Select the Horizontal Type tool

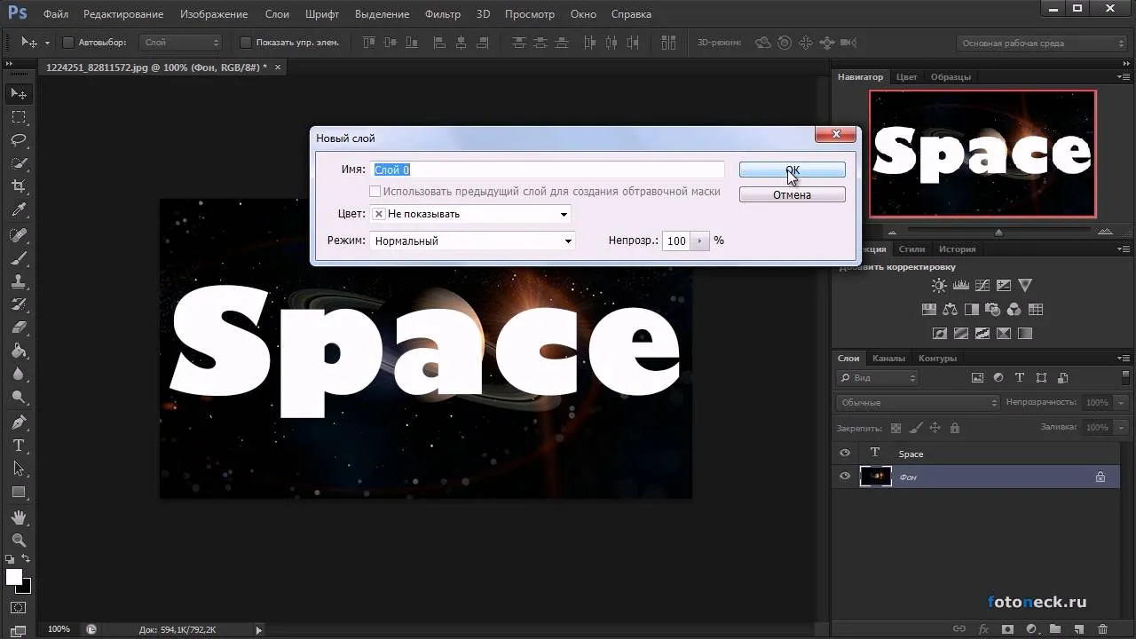[19, 445]
